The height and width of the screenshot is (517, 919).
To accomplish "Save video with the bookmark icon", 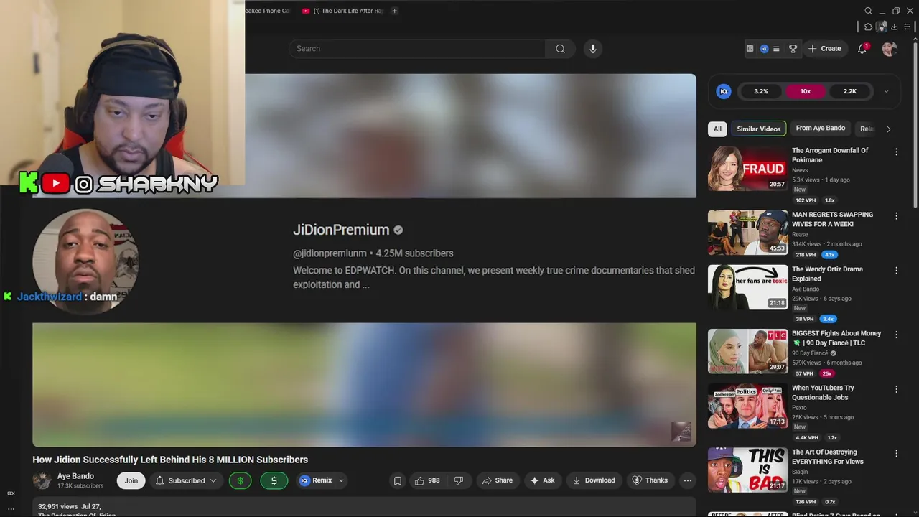I will click(x=398, y=480).
